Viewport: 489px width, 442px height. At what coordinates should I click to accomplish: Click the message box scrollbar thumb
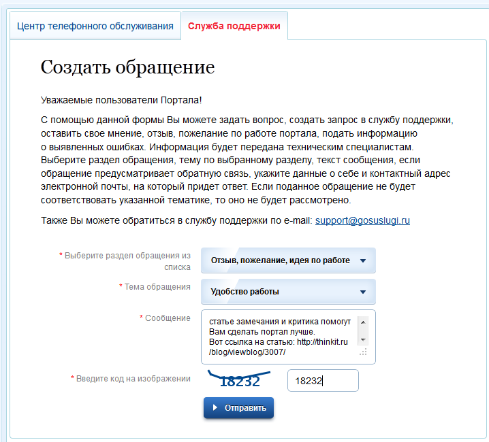point(363,330)
